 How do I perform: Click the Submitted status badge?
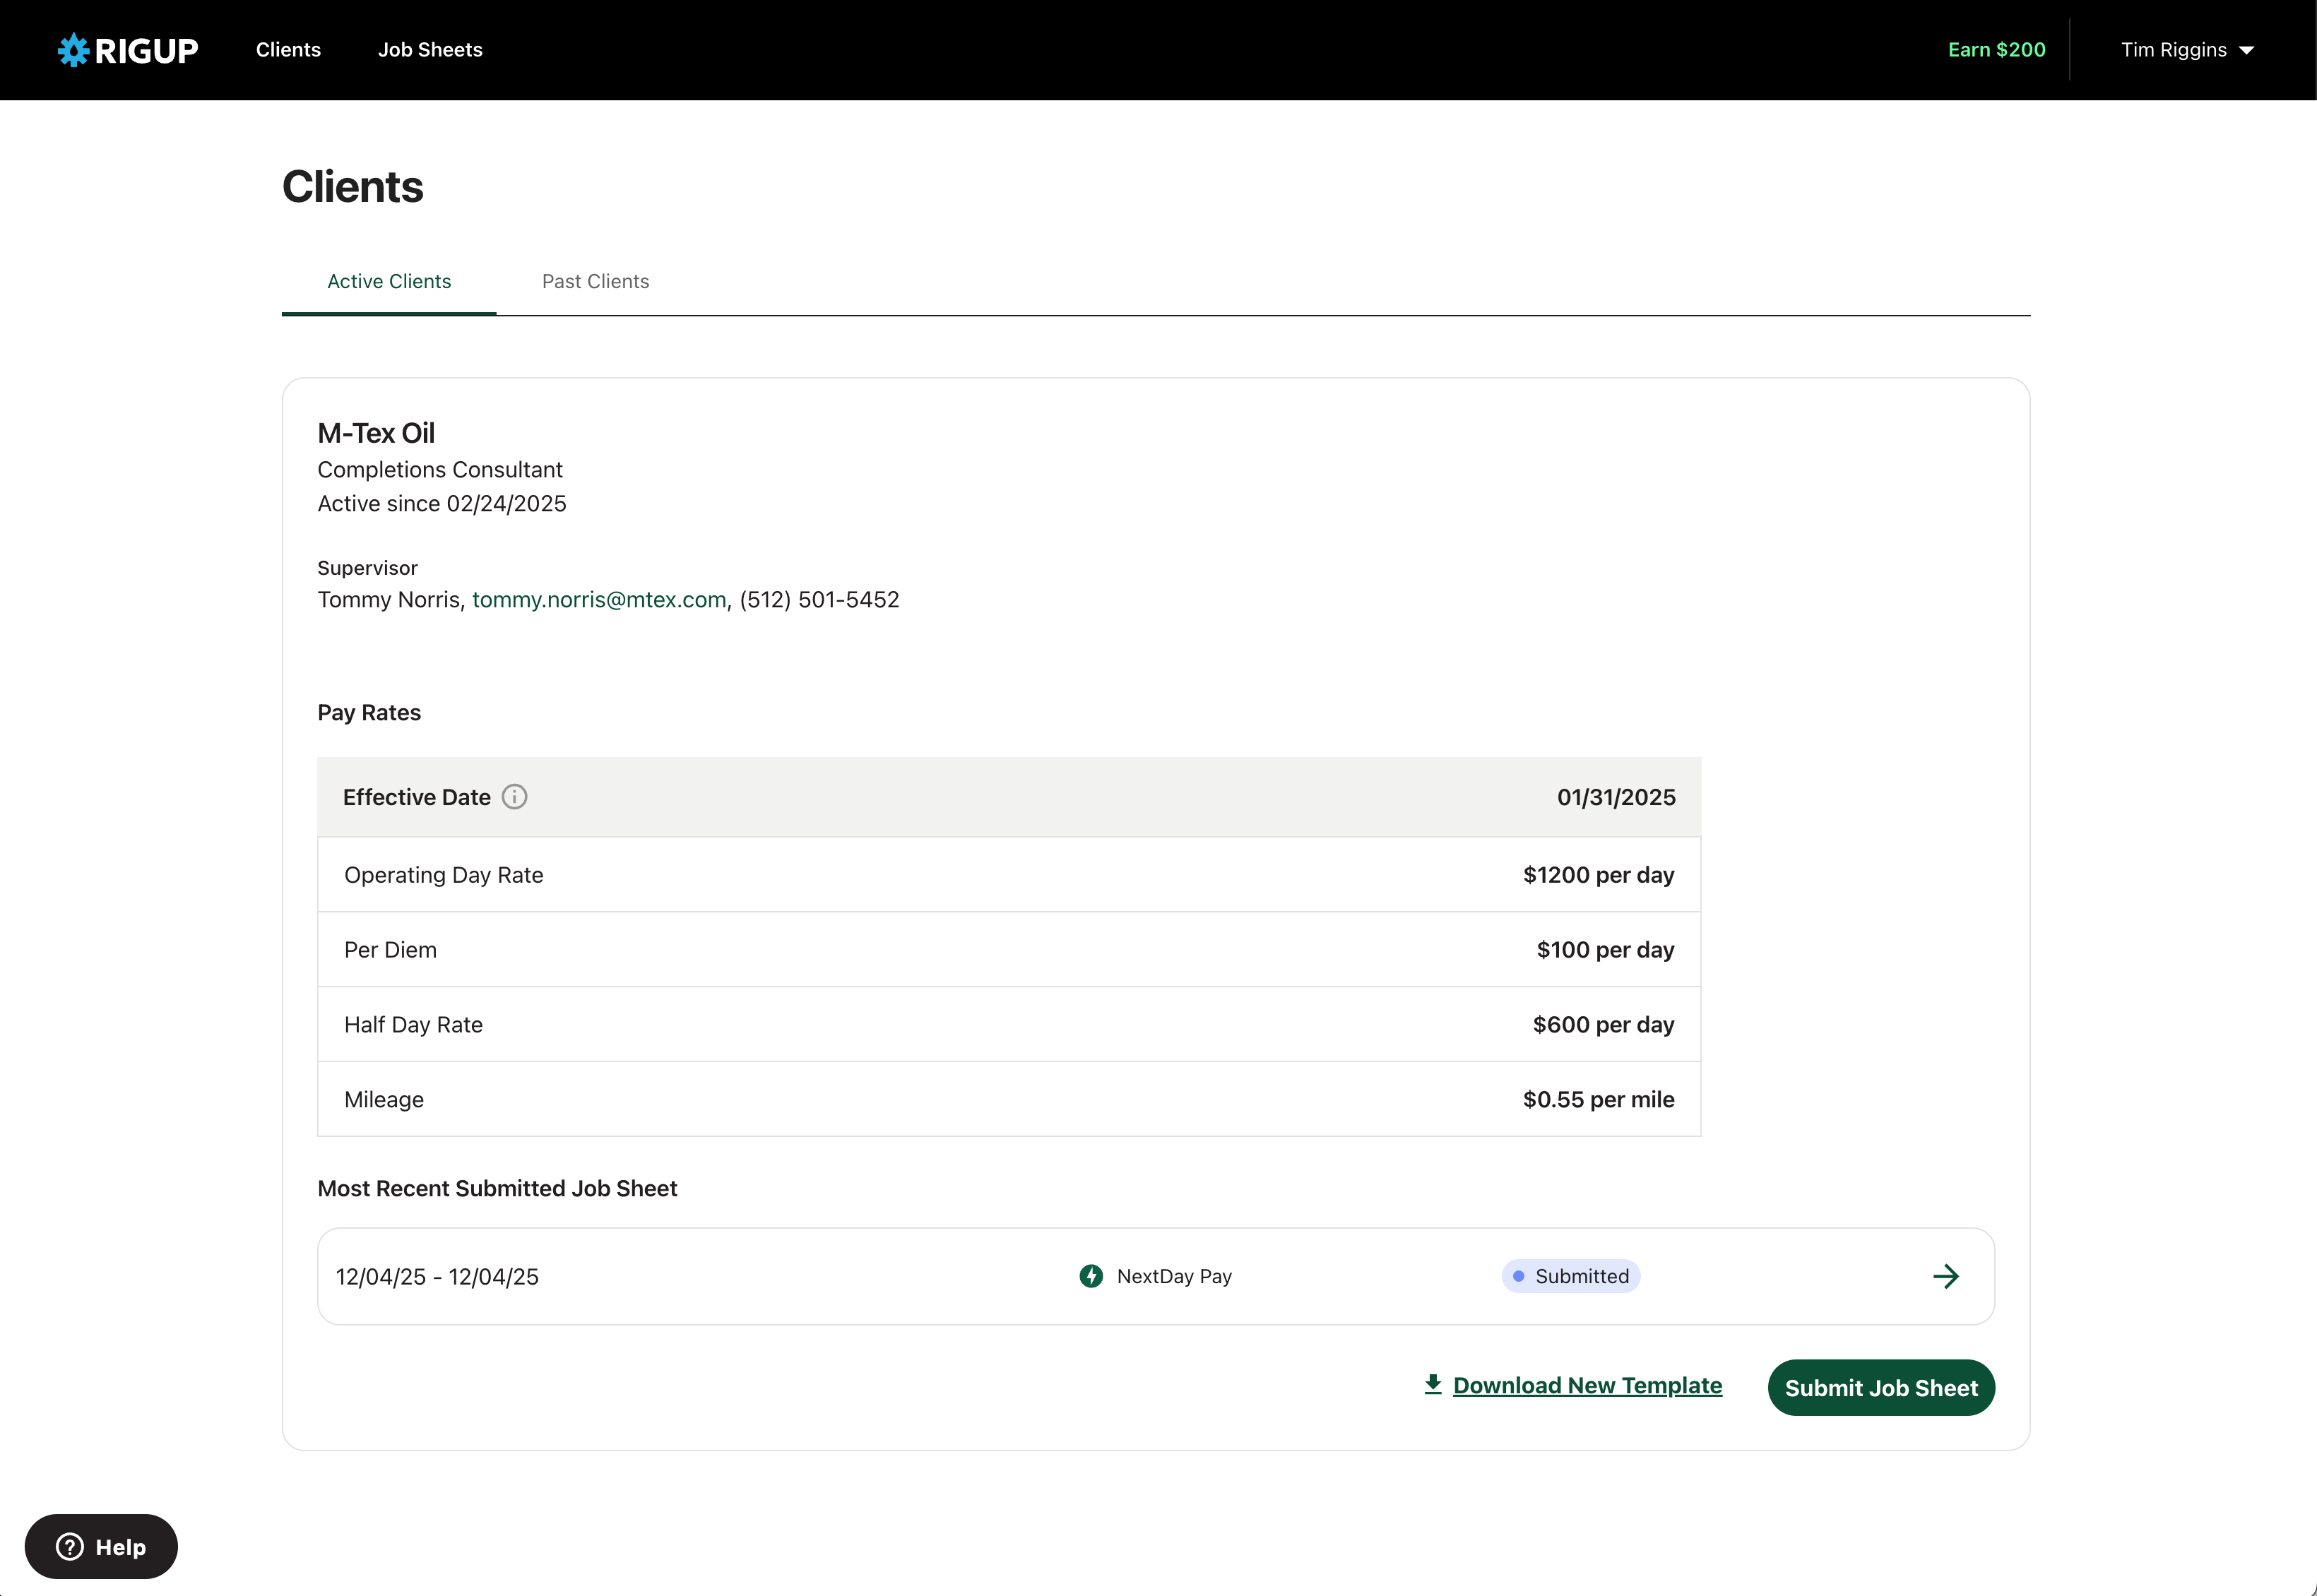tap(1570, 1276)
